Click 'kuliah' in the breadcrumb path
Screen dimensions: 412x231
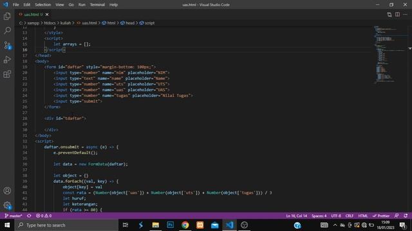tap(66, 23)
